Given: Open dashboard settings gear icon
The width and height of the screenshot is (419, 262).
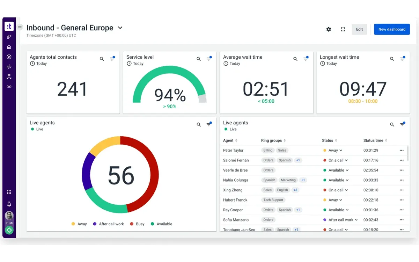Looking at the screenshot, I should coord(329,29).
